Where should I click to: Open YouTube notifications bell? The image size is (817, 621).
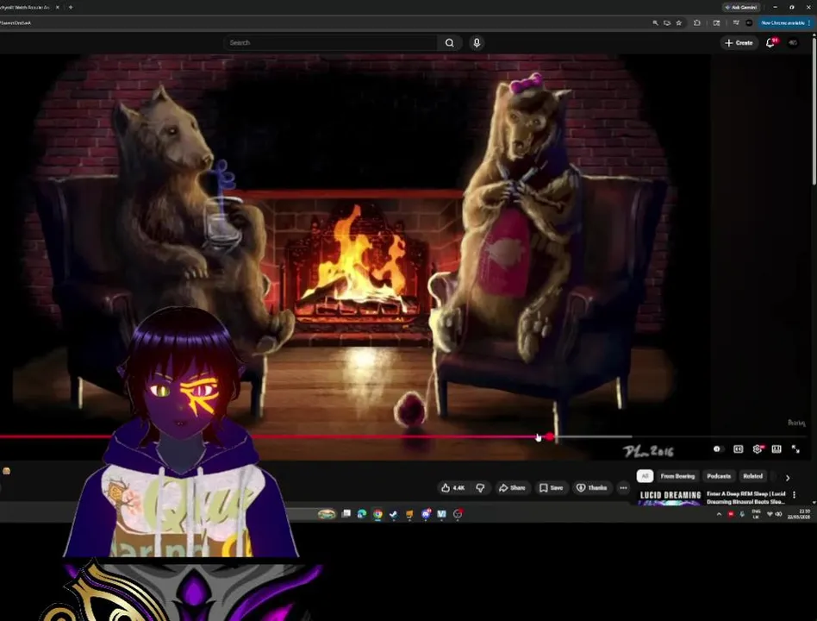tap(770, 43)
